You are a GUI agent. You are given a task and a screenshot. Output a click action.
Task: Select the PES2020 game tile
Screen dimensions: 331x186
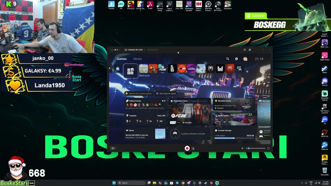click(x=191, y=68)
